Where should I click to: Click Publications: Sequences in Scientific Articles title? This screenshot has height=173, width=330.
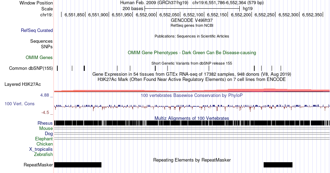[192, 36]
